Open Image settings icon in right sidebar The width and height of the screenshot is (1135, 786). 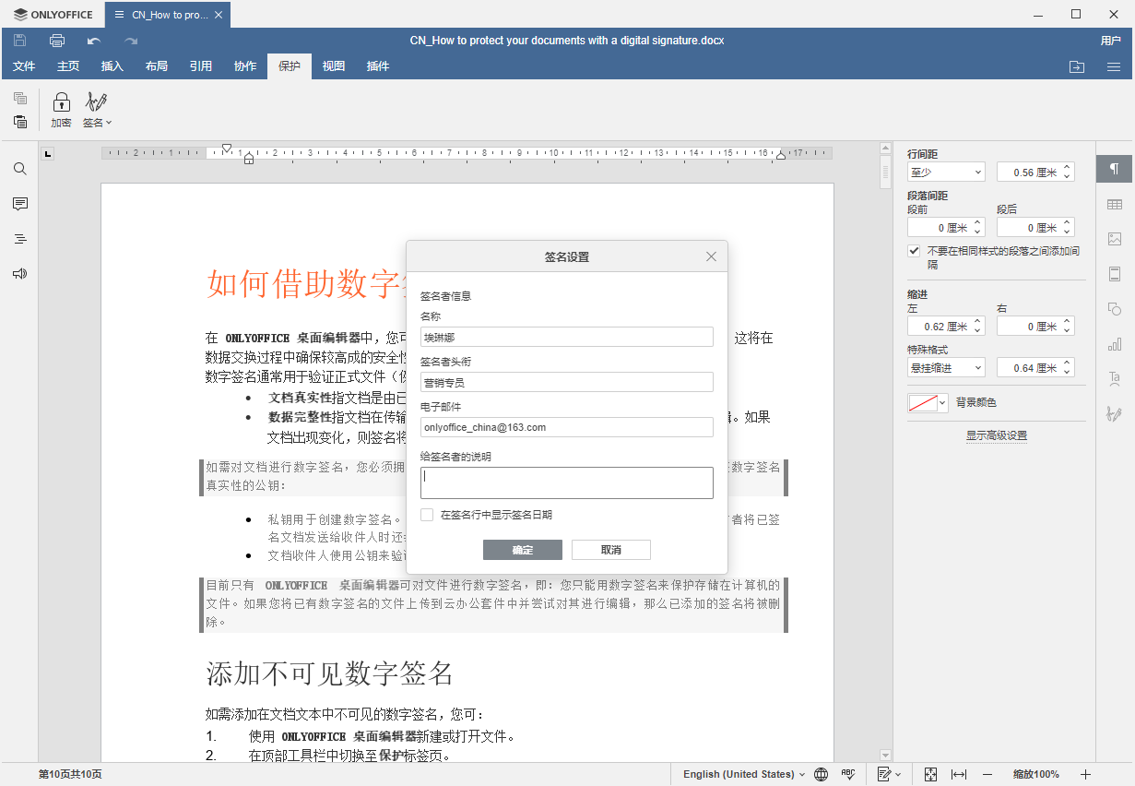pyautogui.click(x=1115, y=239)
